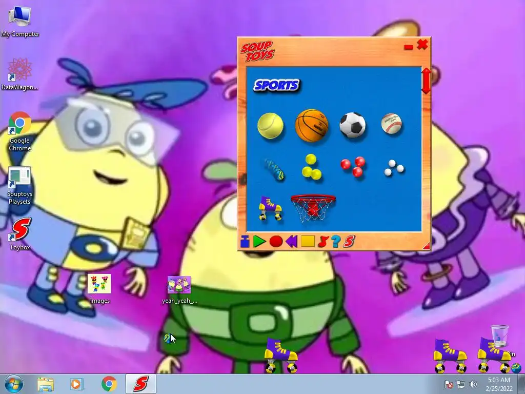Screen dimensions: 525x394
Task: Click the red record circle button
Action: pos(276,241)
